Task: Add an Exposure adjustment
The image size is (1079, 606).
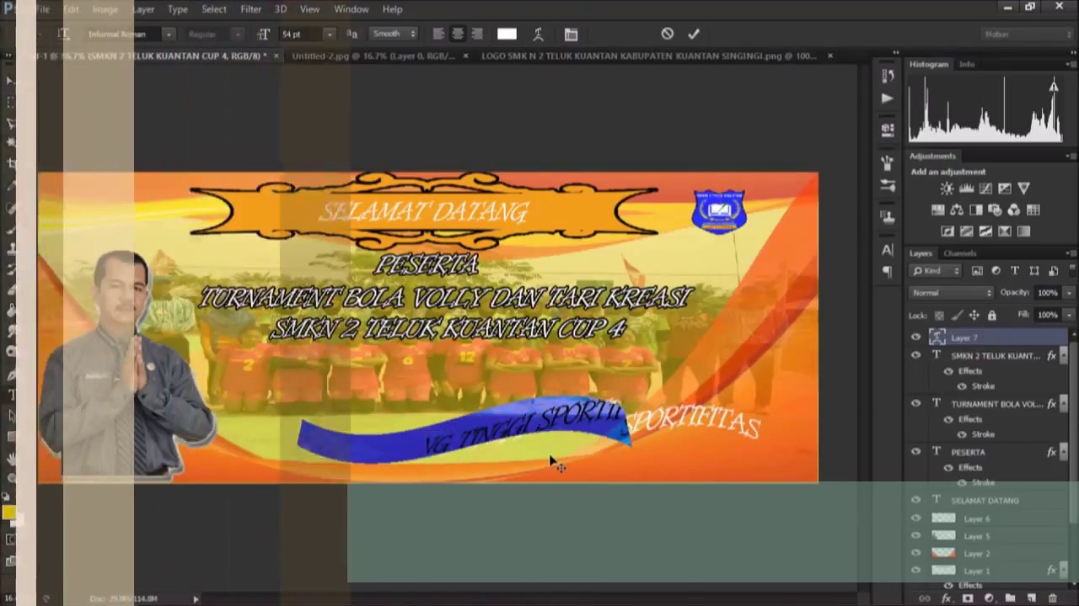Action: [1004, 189]
